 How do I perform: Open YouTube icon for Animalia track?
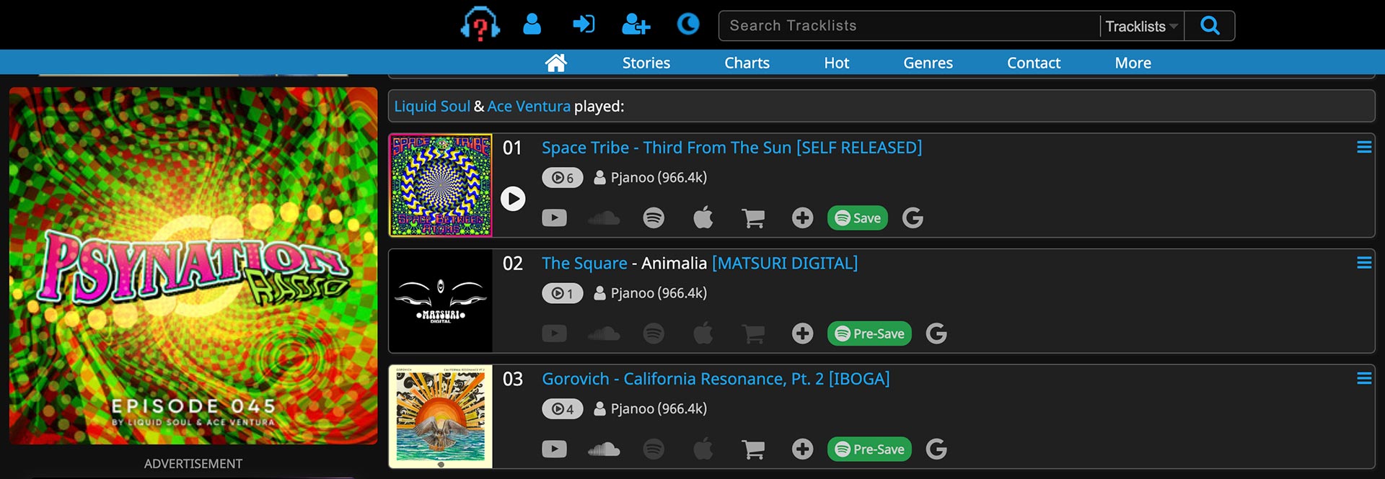[x=554, y=333]
